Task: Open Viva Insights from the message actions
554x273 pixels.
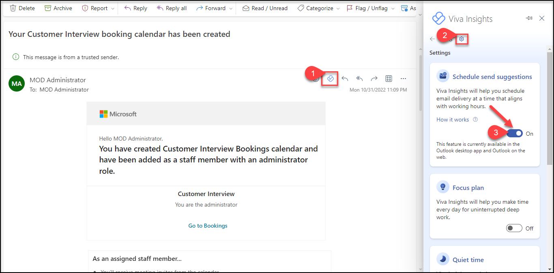Action: [x=330, y=79]
